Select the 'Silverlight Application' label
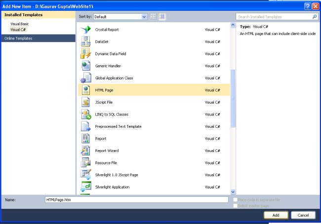321x224 pixels. pyautogui.click(x=112, y=187)
